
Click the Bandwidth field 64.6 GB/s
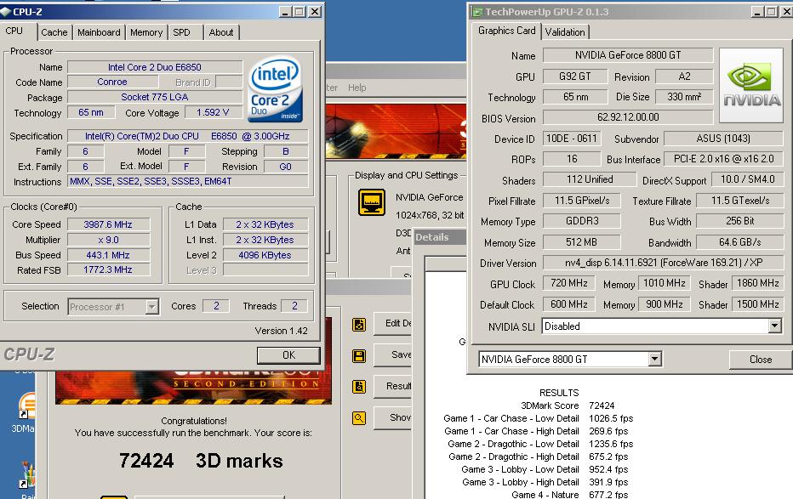click(739, 242)
